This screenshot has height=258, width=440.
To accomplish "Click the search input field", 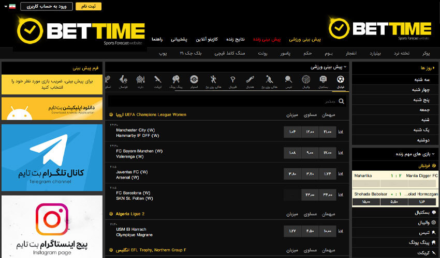I will tap(227, 101).
